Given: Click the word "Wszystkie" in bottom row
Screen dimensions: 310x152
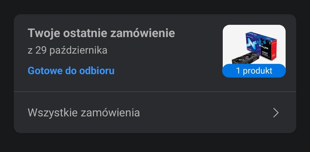Looking at the screenshot, I should [x=53, y=113].
